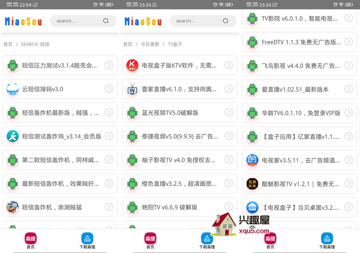
Task: Go to 首页 breadcrumb on the 短信 search screen
Action: (x=8, y=44)
